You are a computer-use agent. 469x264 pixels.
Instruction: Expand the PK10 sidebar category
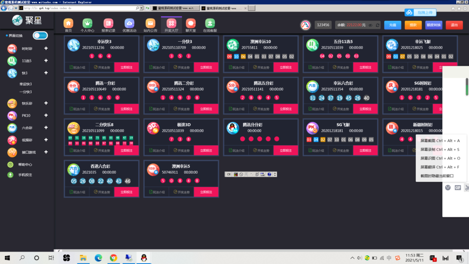[x=46, y=115]
